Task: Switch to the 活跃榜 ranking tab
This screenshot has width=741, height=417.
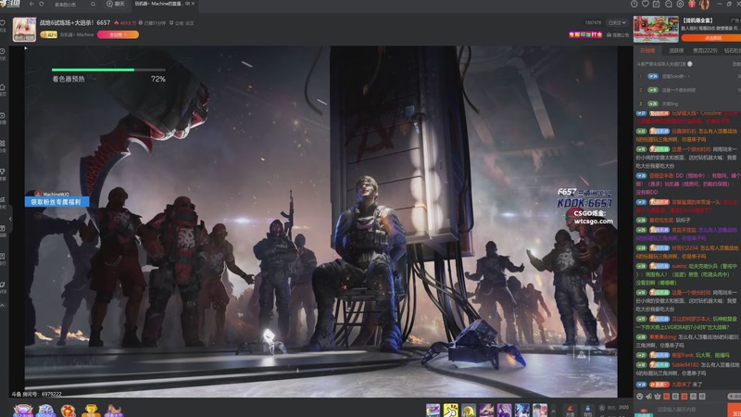Action: pos(676,51)
